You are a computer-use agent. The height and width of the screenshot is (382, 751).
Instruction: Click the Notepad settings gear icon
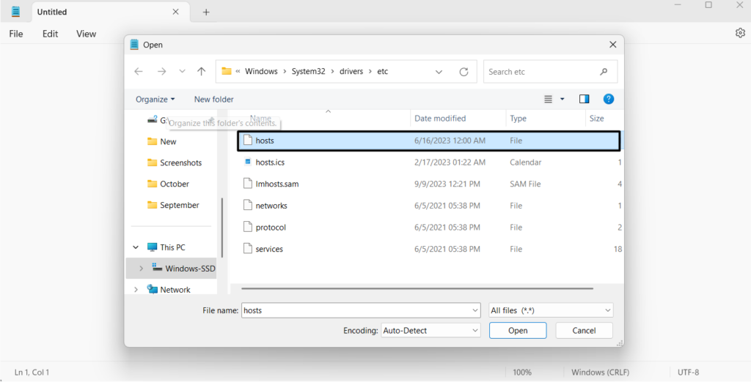coord(739,33)
